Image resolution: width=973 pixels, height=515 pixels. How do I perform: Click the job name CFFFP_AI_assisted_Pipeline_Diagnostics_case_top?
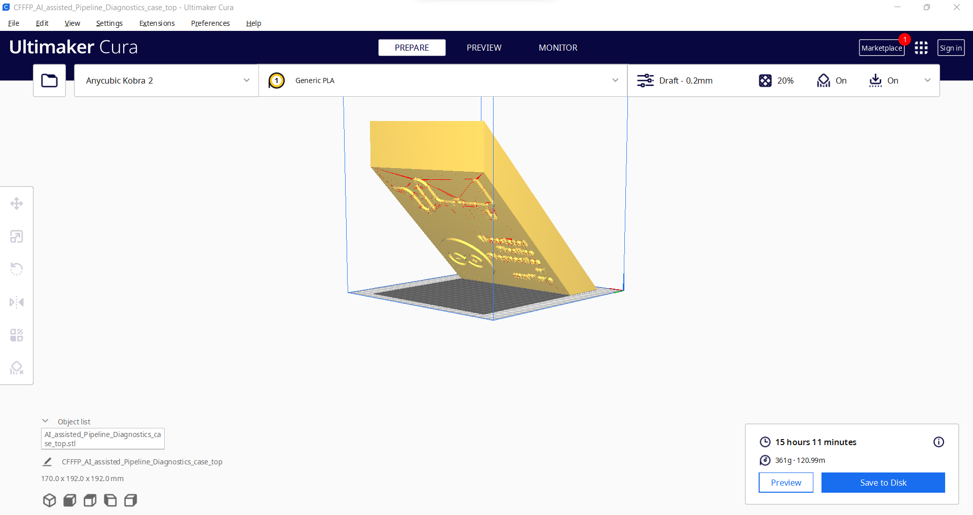(x=142, y=462)
